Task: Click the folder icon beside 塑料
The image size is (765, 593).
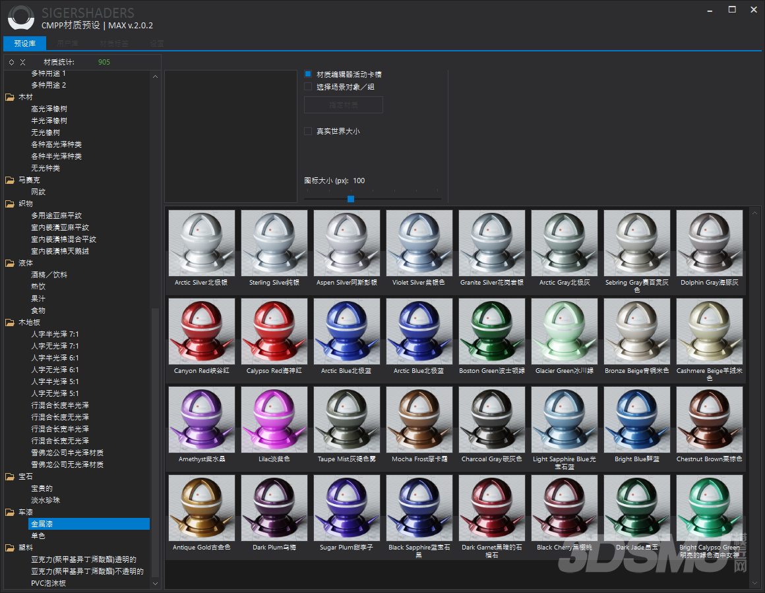Action: (x=10, y=548)
